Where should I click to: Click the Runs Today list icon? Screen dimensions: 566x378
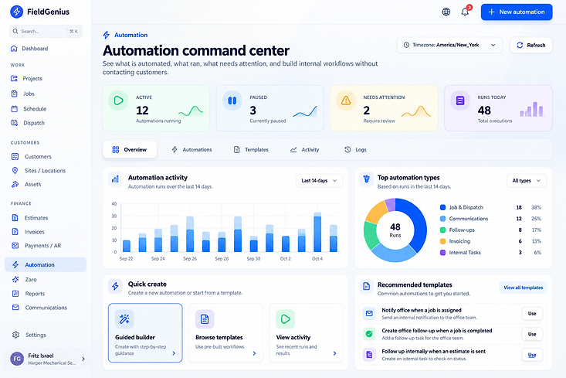460,100
